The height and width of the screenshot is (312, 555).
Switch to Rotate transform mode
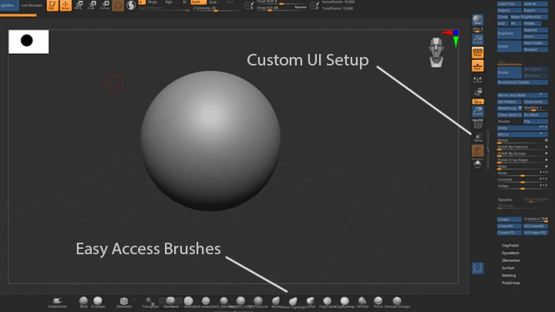[x=105, y=5]
